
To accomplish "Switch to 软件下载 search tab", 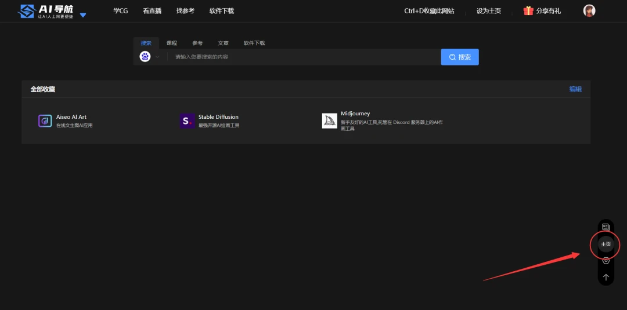I will coord(254,43).
